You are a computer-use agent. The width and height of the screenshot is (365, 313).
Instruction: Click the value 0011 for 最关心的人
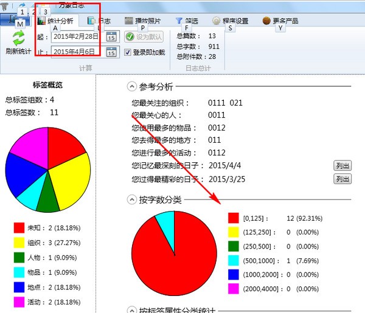[217, 115]
